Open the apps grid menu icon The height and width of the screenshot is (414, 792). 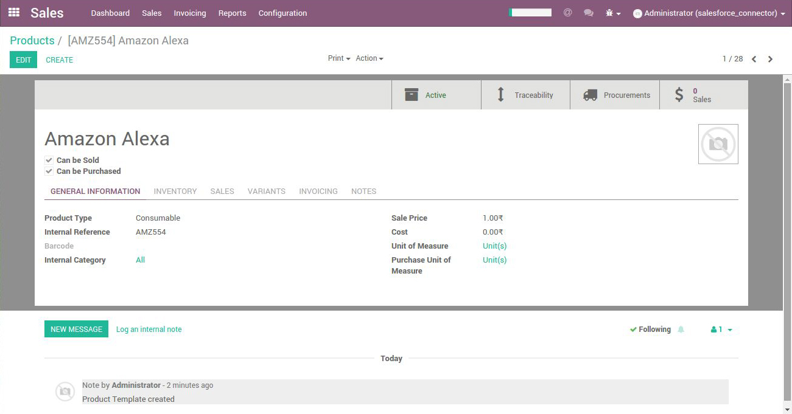pyautogui.click(x=13, y=12)
